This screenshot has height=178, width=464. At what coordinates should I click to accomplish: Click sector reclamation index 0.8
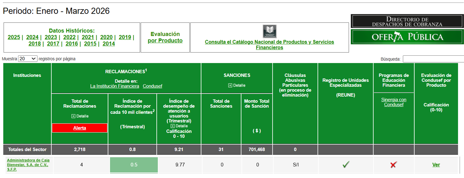coord(132,150)
